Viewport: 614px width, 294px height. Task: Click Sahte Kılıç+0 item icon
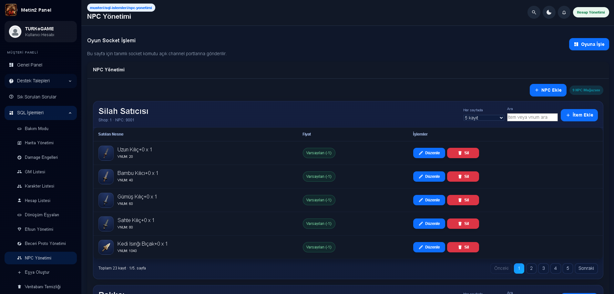(x=106, y=224)
